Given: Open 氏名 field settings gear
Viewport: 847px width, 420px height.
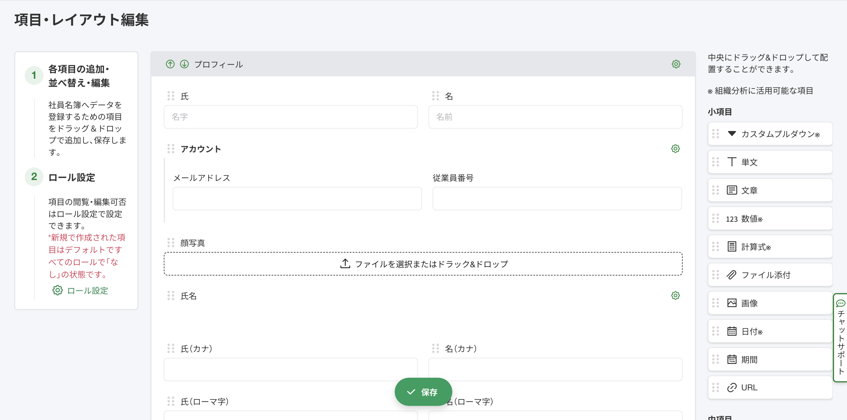Looking at the screenshot, I should pyautogui.click(x=675, y=295).
